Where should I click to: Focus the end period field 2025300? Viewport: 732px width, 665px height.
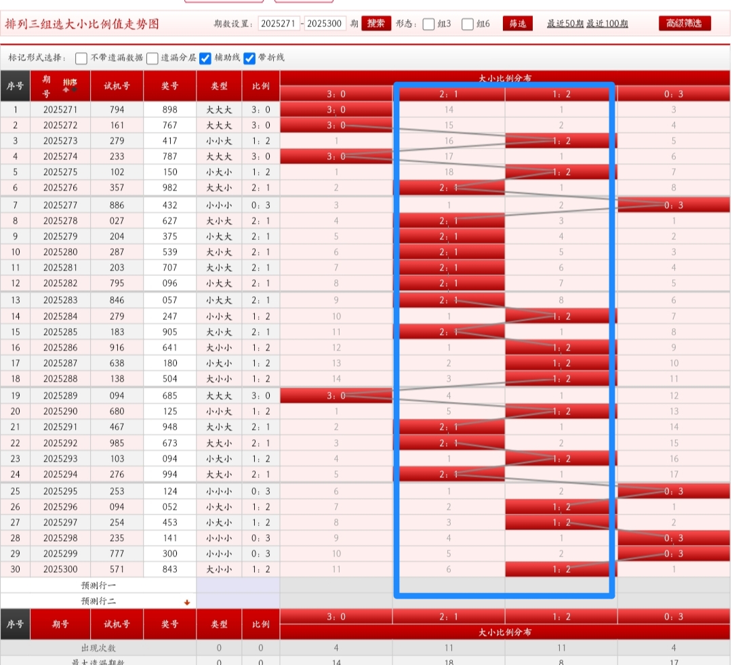(x=325, y=23)
